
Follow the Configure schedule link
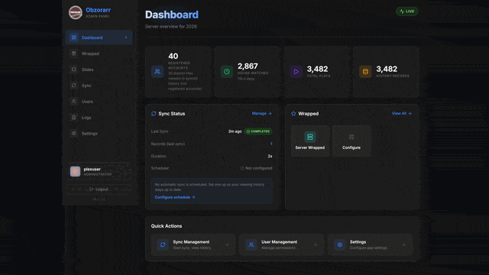pyautogui.click(x=175, y=197)
